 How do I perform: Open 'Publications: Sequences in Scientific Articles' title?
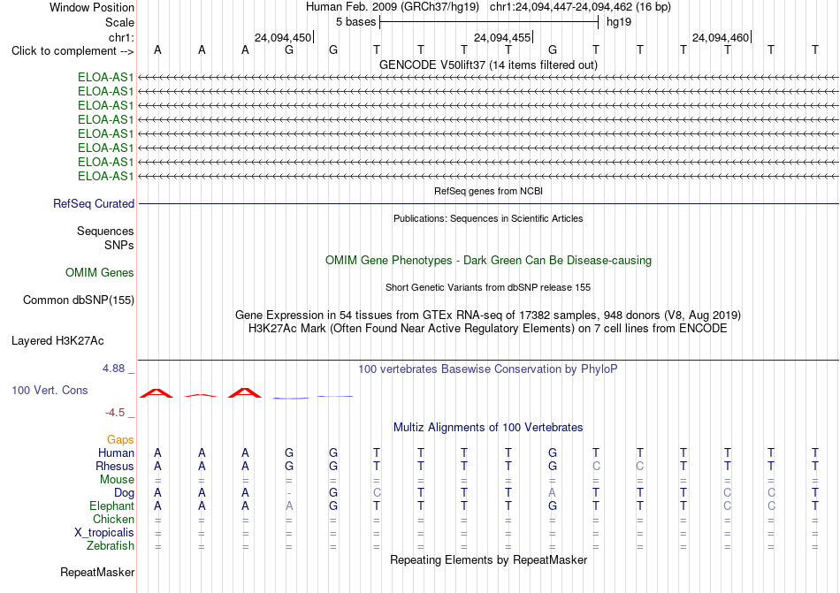489,218
